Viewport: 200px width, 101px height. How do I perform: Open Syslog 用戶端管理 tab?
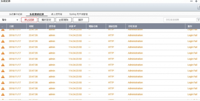pos(78,14)
